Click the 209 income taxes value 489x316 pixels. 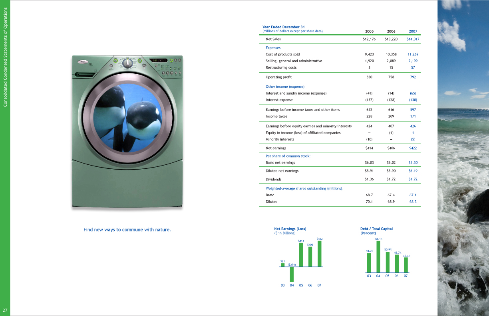coord(391,117)
